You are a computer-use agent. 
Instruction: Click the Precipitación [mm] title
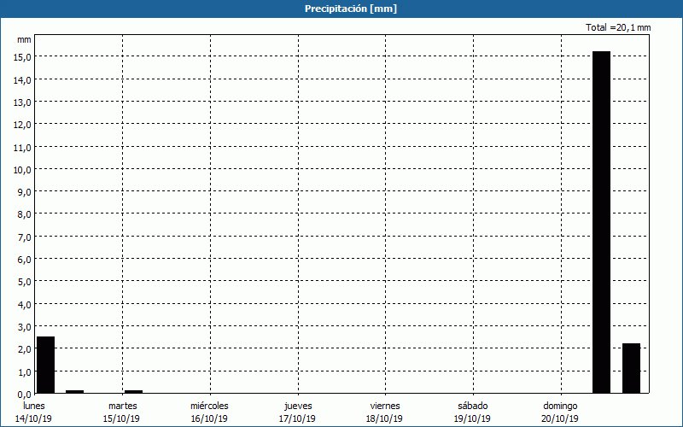pyautogui.click(x=351, y=9)
